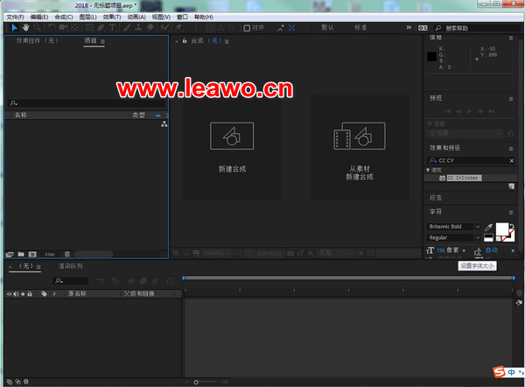Viewport: 525px width, 387px height.
Task: Open the 效果(T) menu
Action: 112,18
